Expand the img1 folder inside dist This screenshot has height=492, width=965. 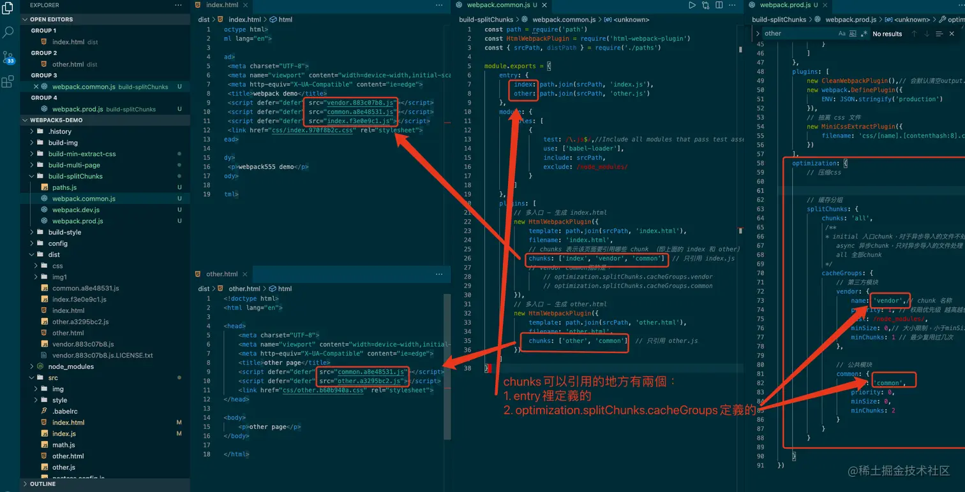click(105, 277)
